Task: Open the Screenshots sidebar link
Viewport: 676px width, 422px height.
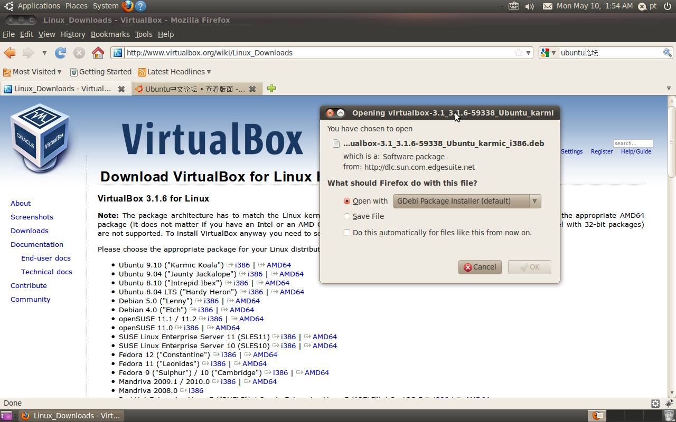Action: [x=32, y=217]
